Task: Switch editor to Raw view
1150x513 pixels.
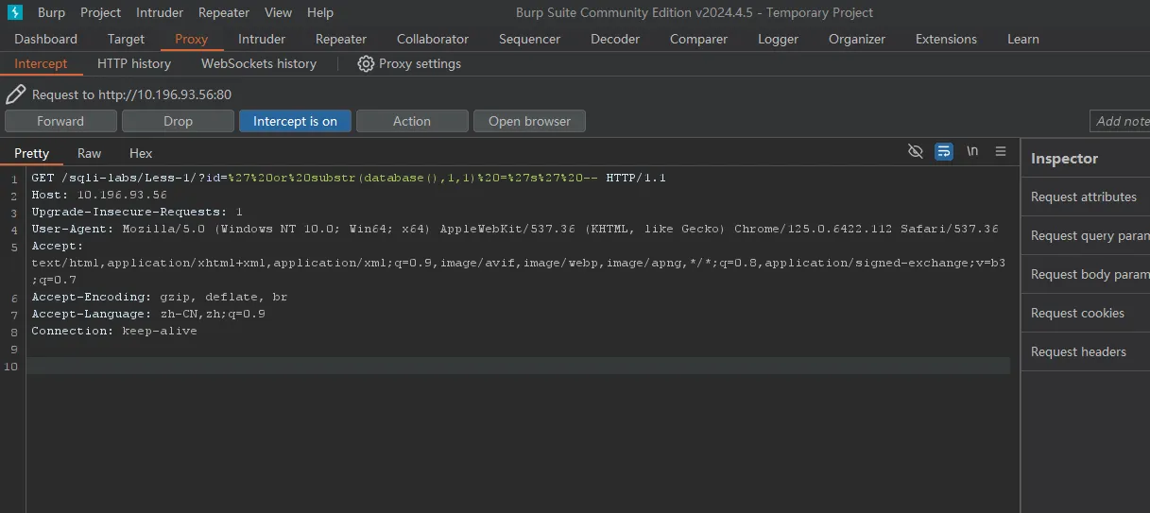Action: 90,153
